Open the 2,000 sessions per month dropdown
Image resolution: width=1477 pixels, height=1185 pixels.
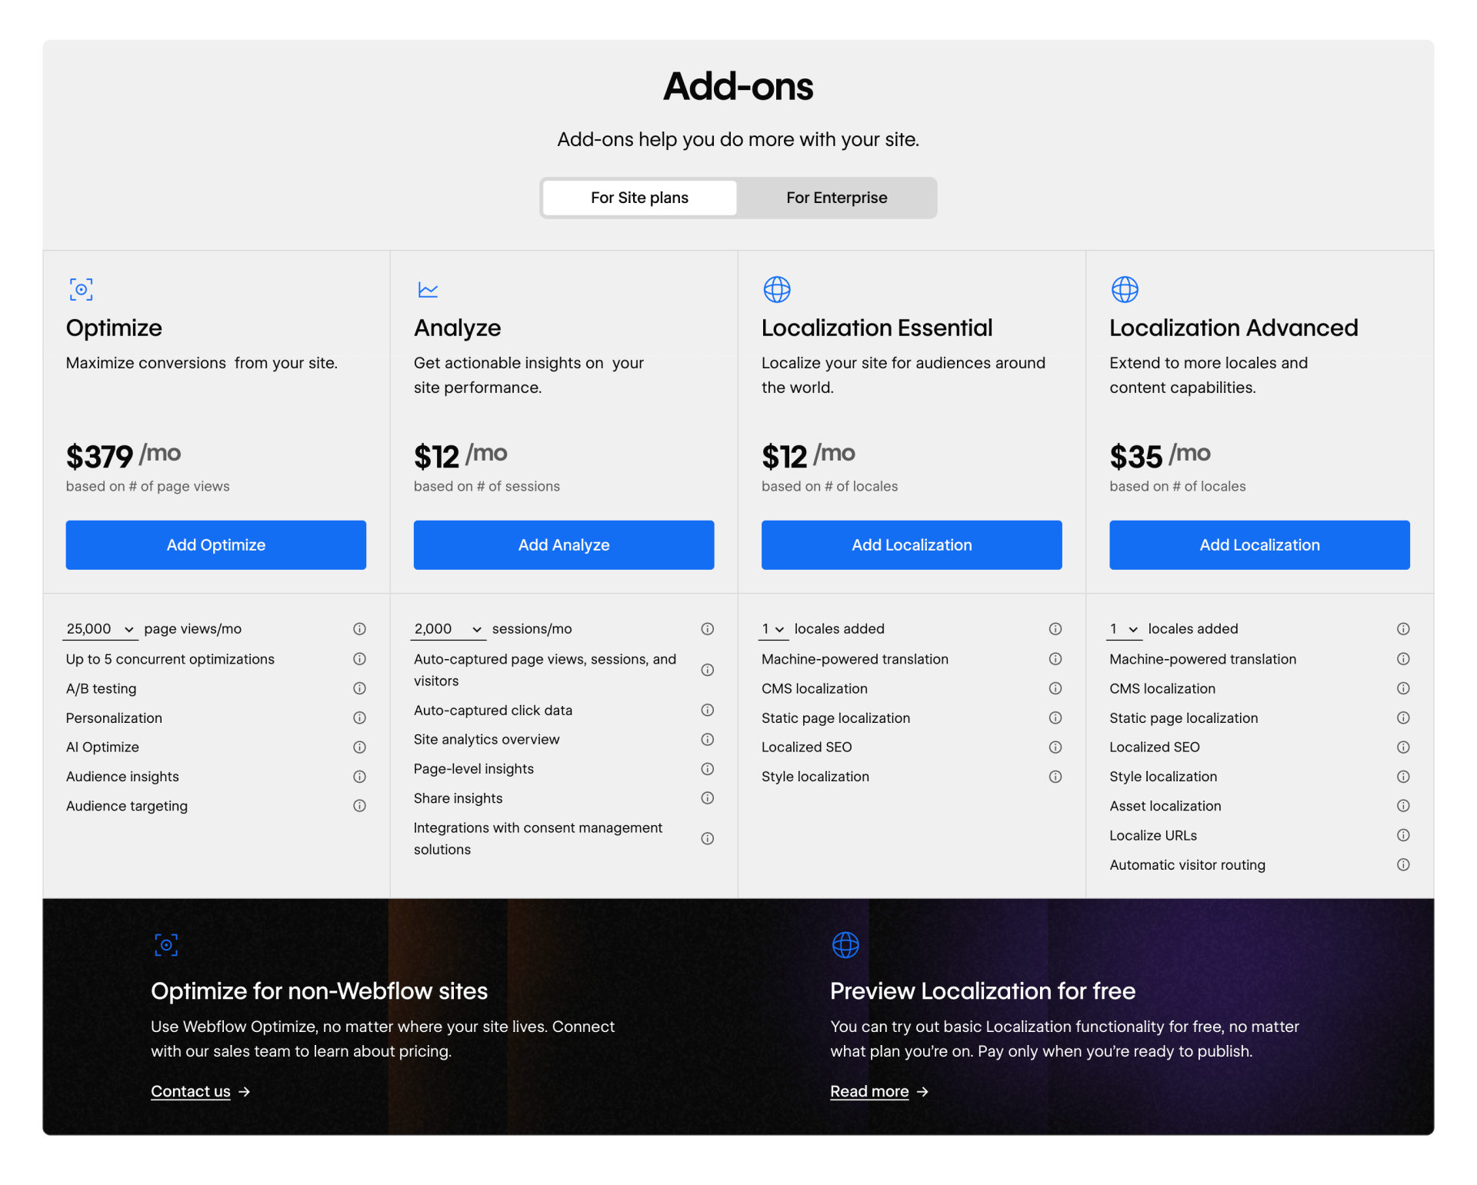[447, 628]
